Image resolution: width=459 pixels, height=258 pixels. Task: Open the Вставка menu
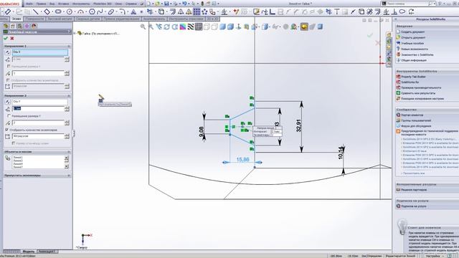coord(64,4)
